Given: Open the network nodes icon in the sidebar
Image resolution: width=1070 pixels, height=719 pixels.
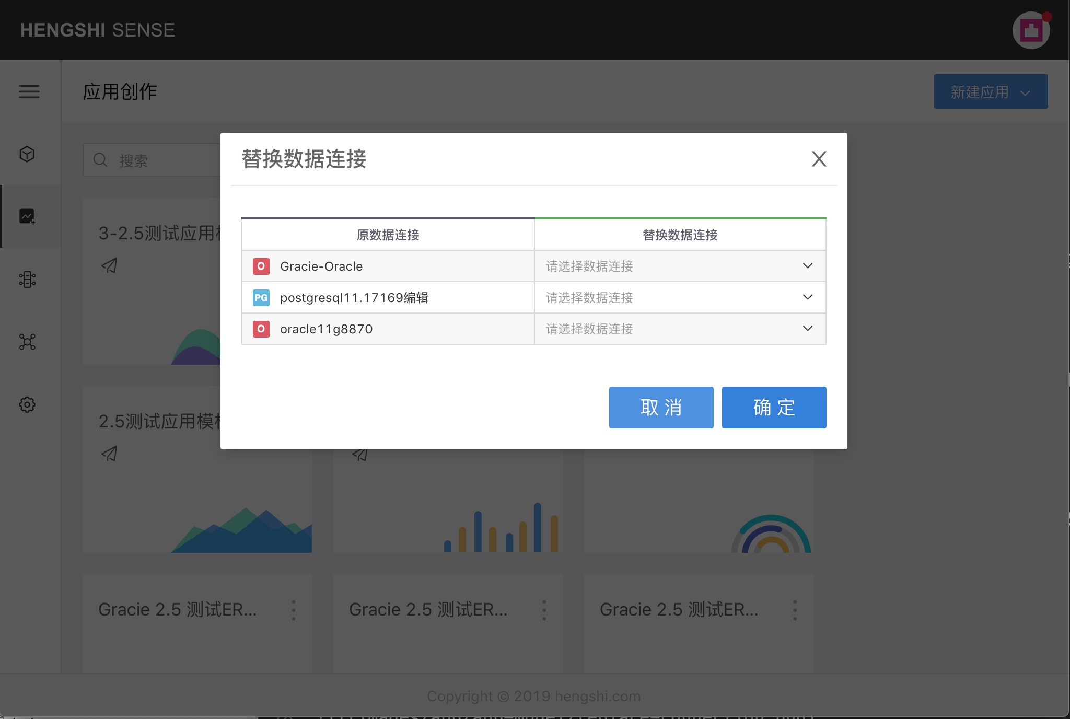Looking at the screenshot, I should click(27, 342).
